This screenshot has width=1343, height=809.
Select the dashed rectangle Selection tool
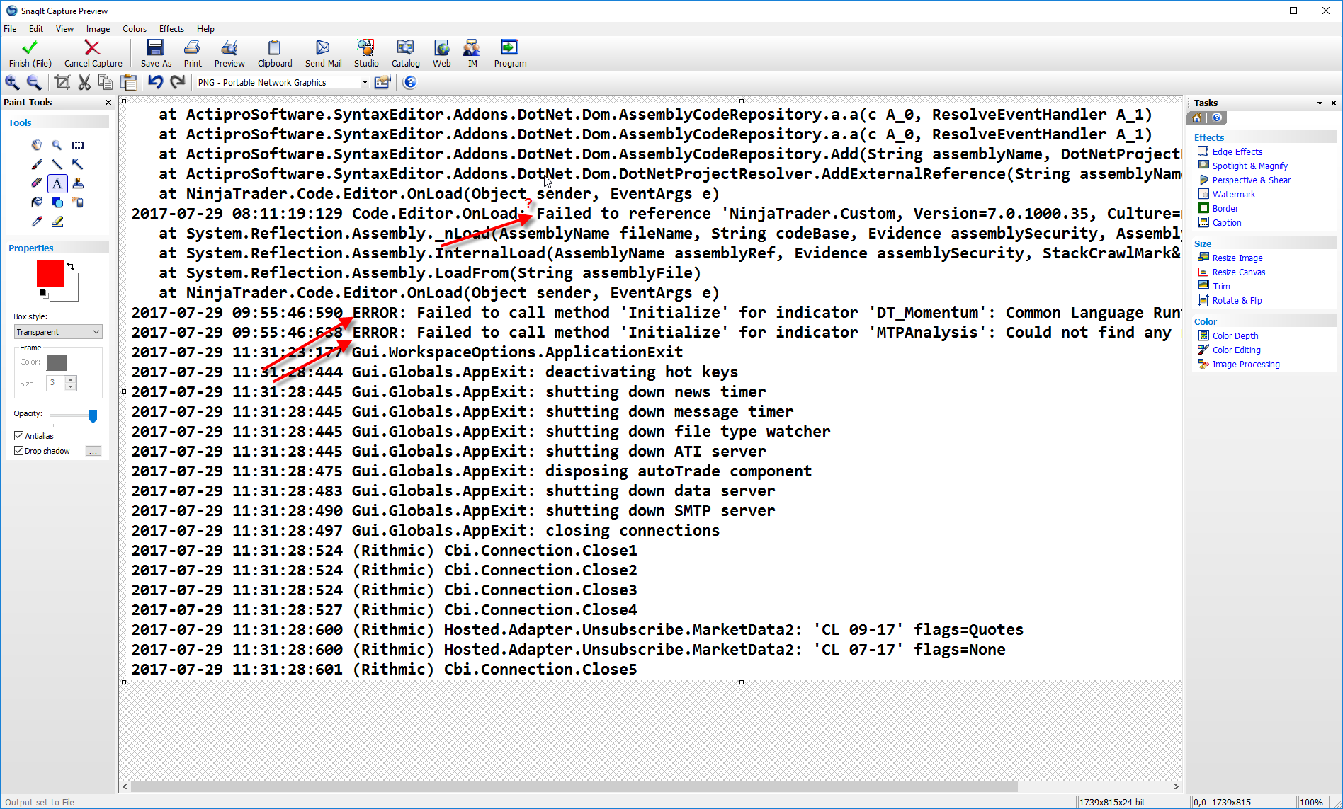78,145
